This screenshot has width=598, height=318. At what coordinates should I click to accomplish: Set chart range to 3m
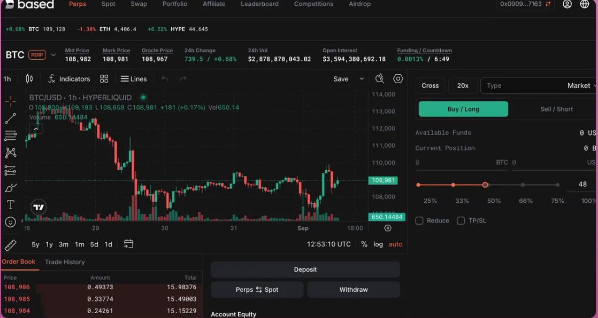pos(64,244)
